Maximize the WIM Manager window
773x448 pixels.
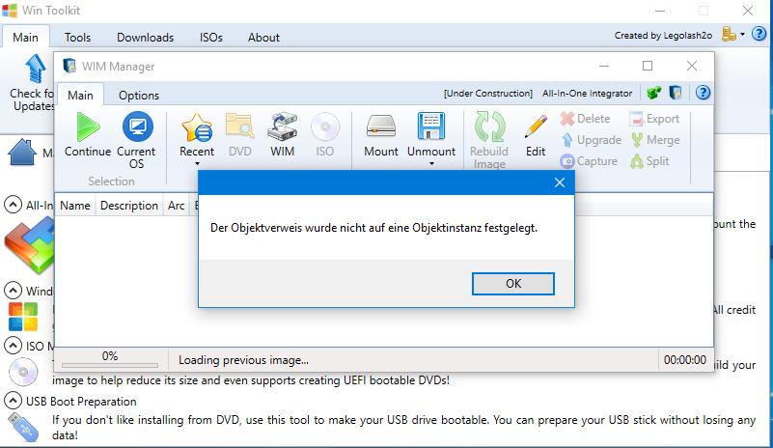point(648,66)
